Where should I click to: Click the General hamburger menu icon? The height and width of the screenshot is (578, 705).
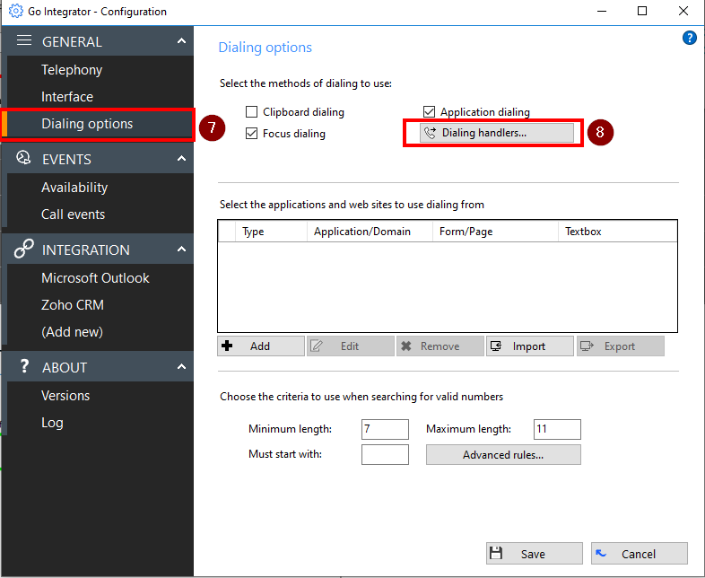coord(24,41)
